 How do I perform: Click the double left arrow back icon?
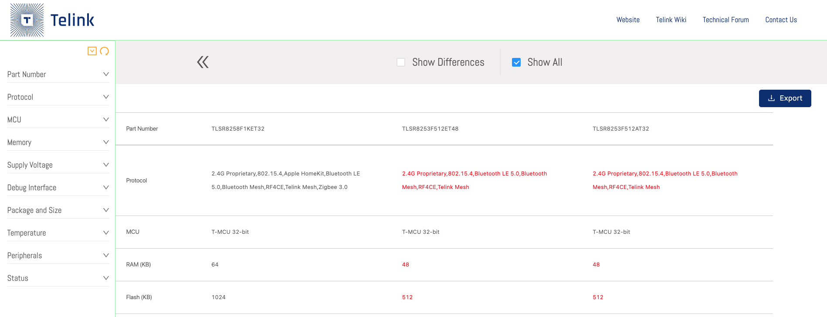pyautogui.click(x=203, y=62)
